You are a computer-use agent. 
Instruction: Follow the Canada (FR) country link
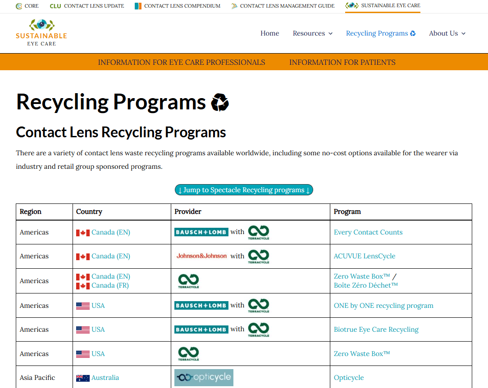pyautogui.click(x=110, y=285)
